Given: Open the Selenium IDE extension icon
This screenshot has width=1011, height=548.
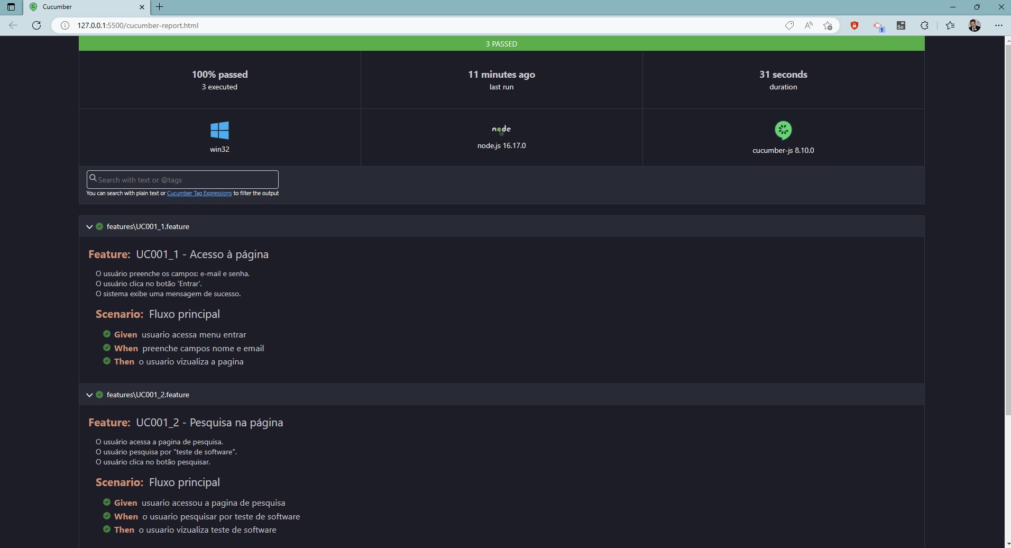Looking at the screenshot, I should 901,25.
